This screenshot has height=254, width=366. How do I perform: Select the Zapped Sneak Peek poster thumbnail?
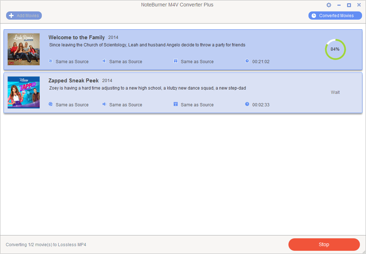(24, 92)
